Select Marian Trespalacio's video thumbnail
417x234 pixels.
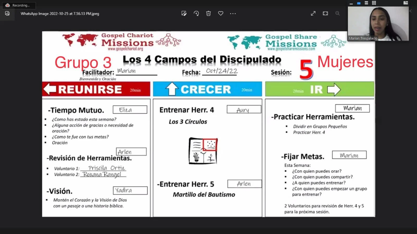(378, 24)
